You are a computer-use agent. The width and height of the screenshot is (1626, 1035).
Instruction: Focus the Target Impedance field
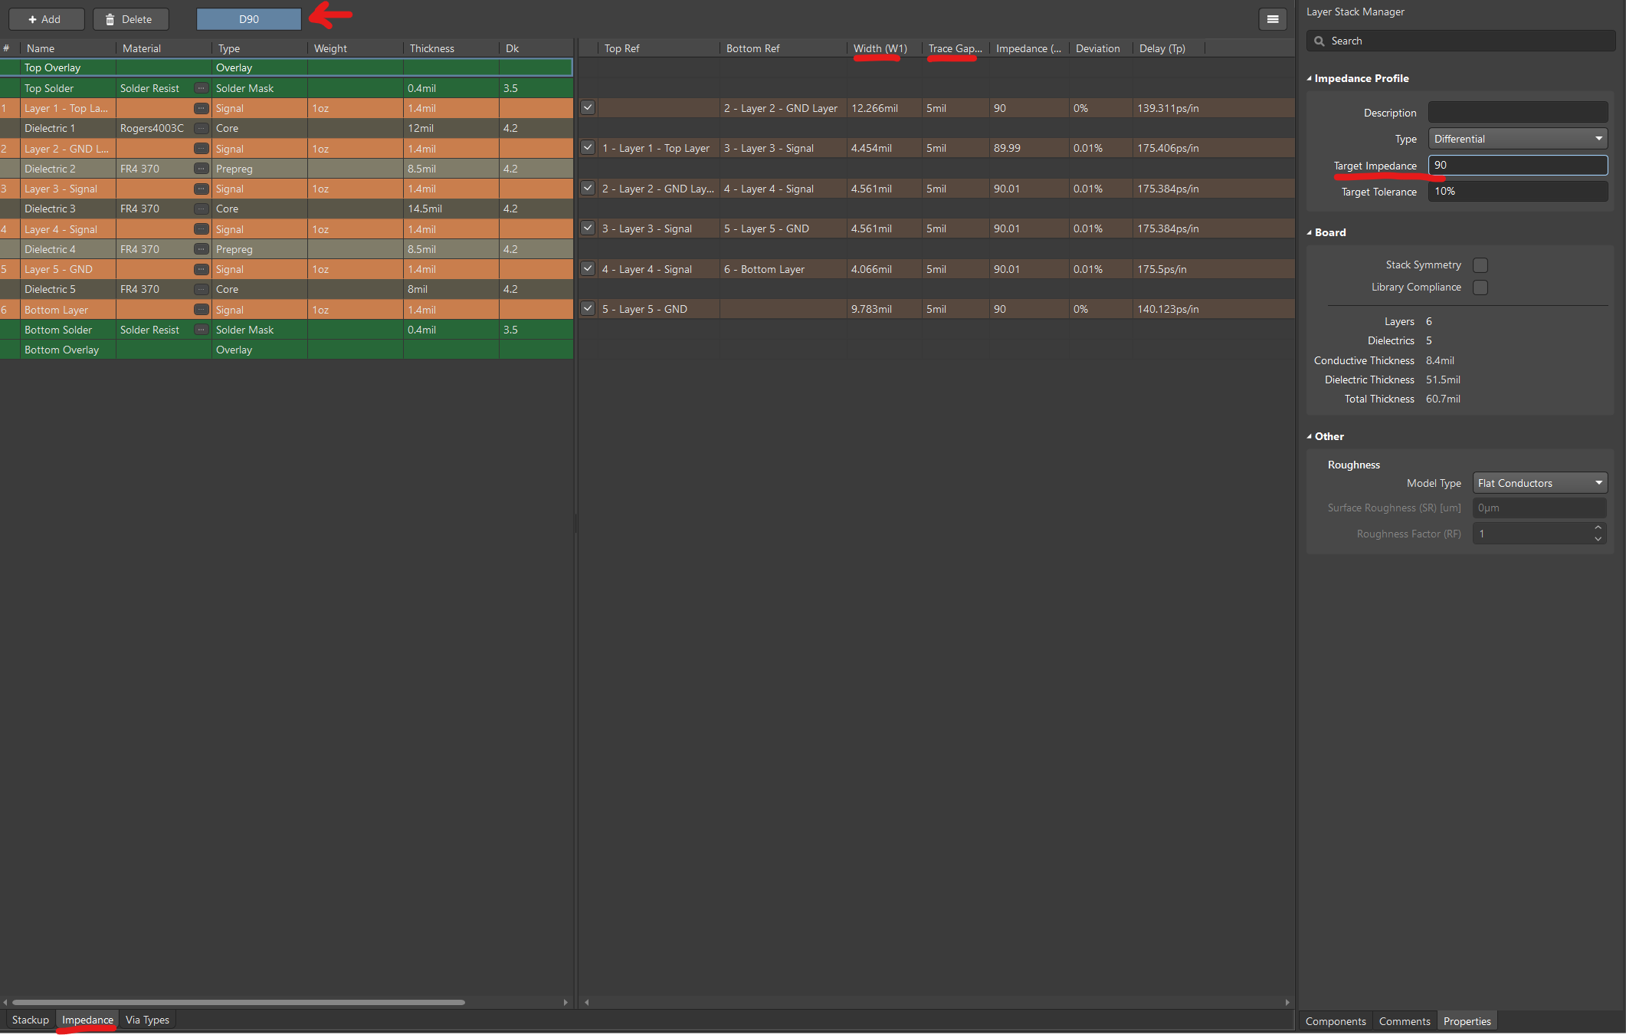click(1517, 165)
